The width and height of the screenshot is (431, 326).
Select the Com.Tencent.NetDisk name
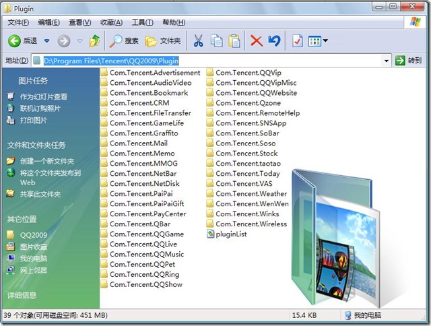pos(145,184)
